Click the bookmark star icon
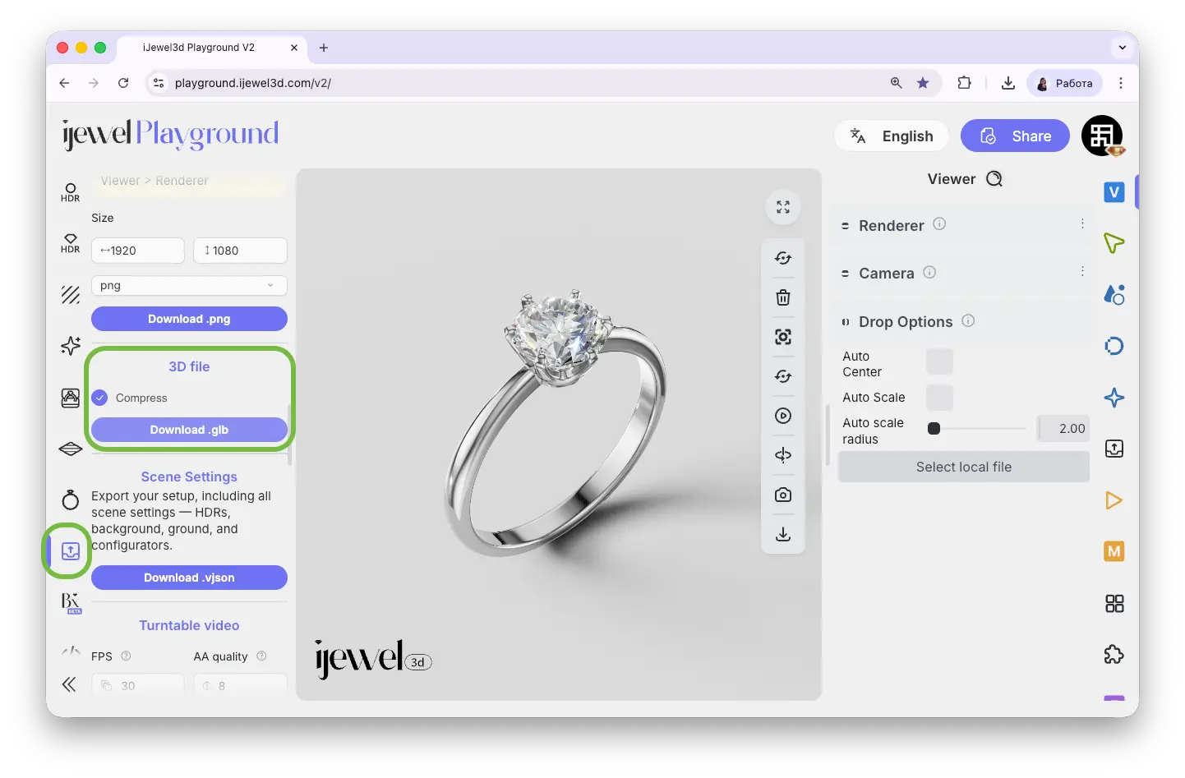This screenshot has height=778, width=1185. pyautogui.click(x=924, y=83)
